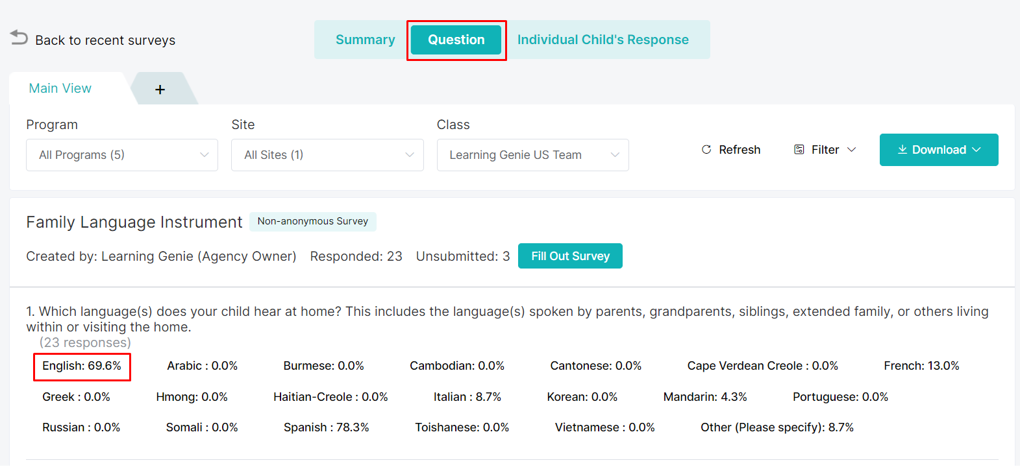Open the Program dropdown All Programs (5)
Image resolution: width=1020 pixels, height=467 pixels.
tap(122, 155)
